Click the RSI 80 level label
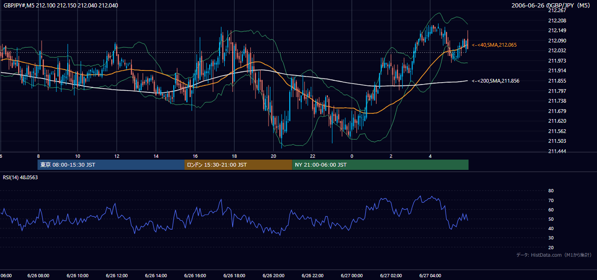This screenshot has height=280, width=597. pos(551,191)
